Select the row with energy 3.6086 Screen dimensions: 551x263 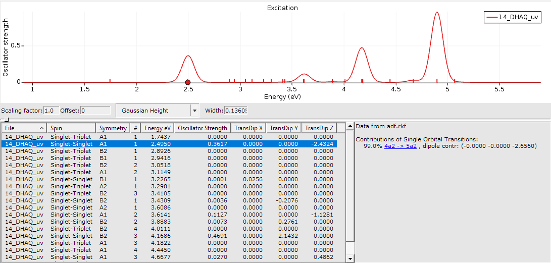coord(169,207)
